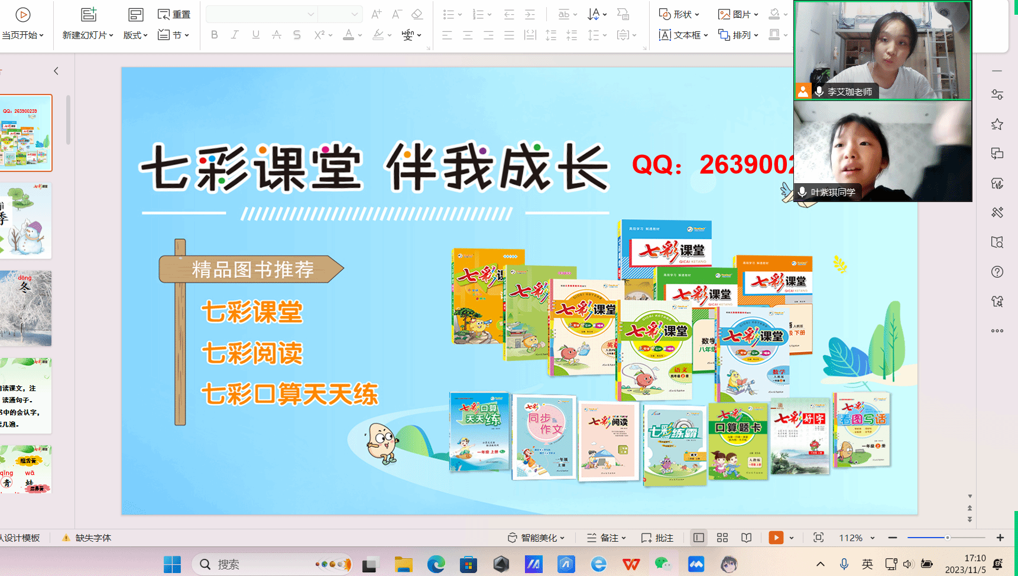Switch to slide sorter grid view

[x=722, y=538]
